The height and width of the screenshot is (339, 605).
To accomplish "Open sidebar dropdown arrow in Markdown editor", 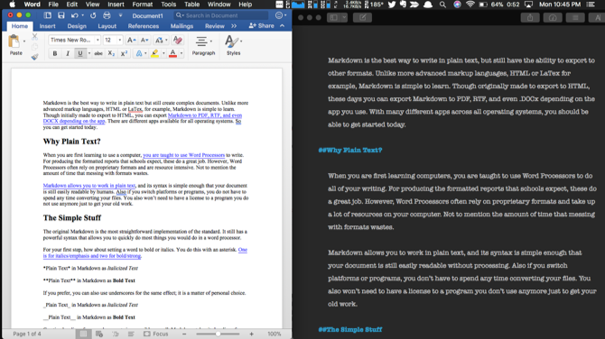I will click(344, 18).
